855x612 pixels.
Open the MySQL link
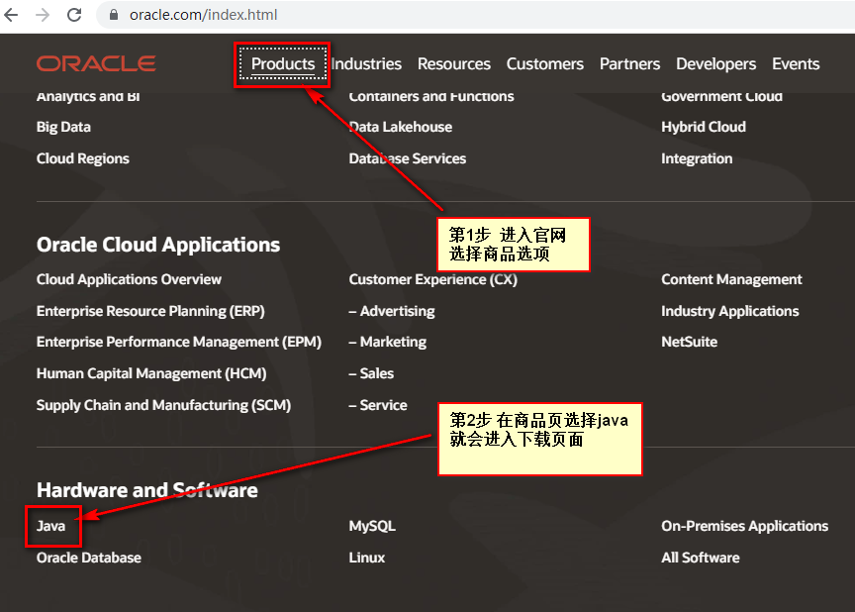click(372, 526)
